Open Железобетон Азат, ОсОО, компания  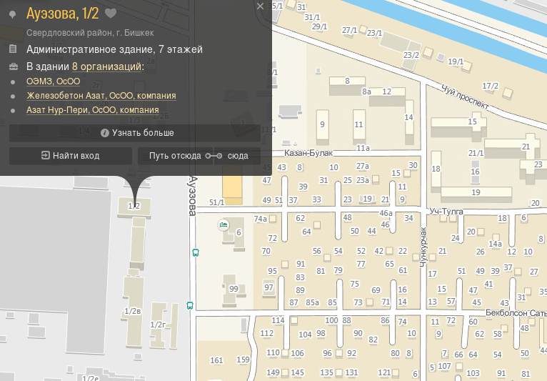pos(101,96)
